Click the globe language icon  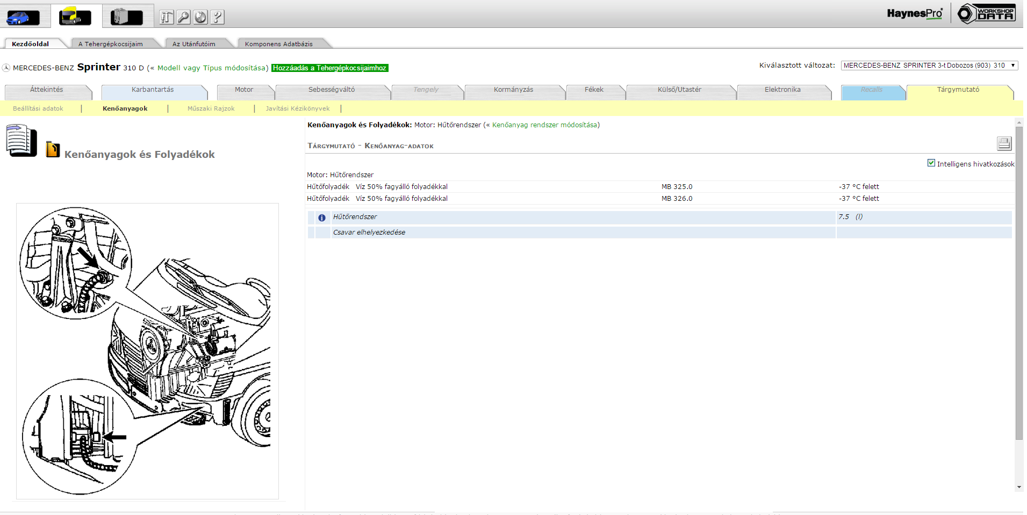point(200,18)
